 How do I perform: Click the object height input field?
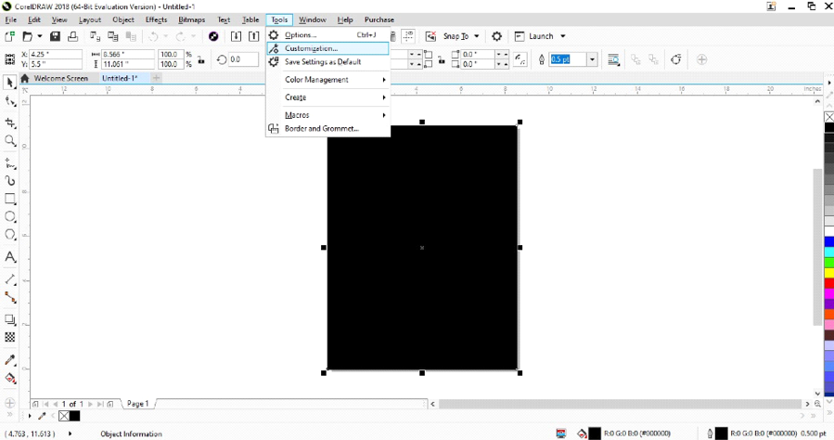pos(128,64)
